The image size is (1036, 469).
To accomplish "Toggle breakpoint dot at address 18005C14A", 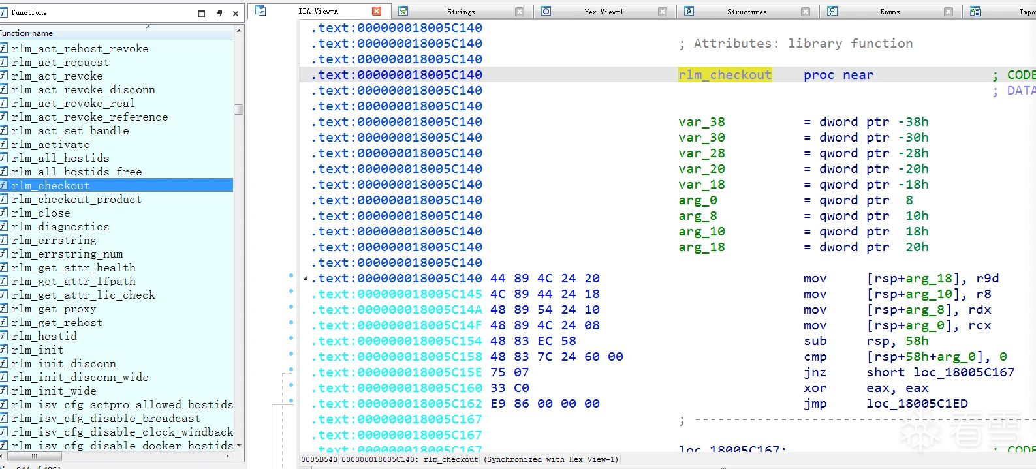I will [291, 307].
